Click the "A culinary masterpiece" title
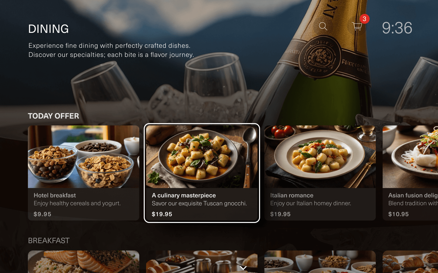438x273 pixels. [x=184, y=195]
